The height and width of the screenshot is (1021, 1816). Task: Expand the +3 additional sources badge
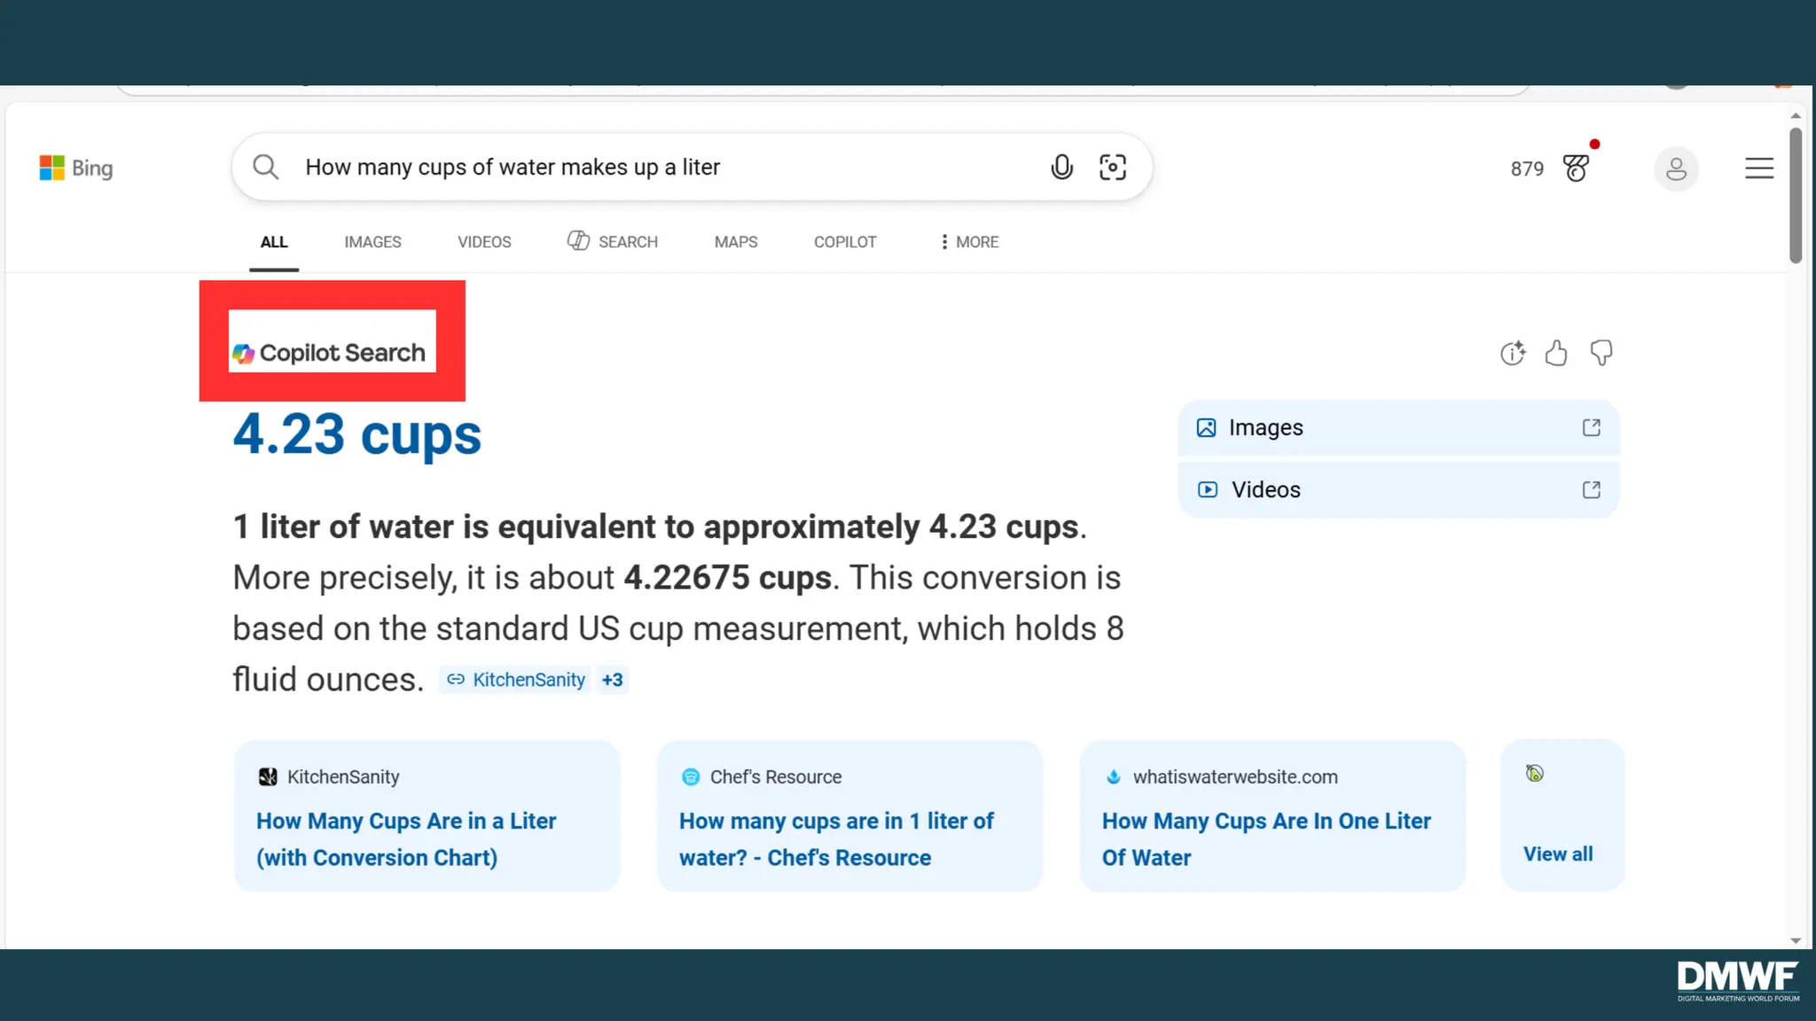point(612,680)
